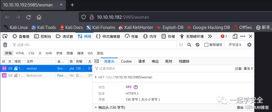272x112 pixels.
Task: Select the wsman request row
Action: coord(46,68)
